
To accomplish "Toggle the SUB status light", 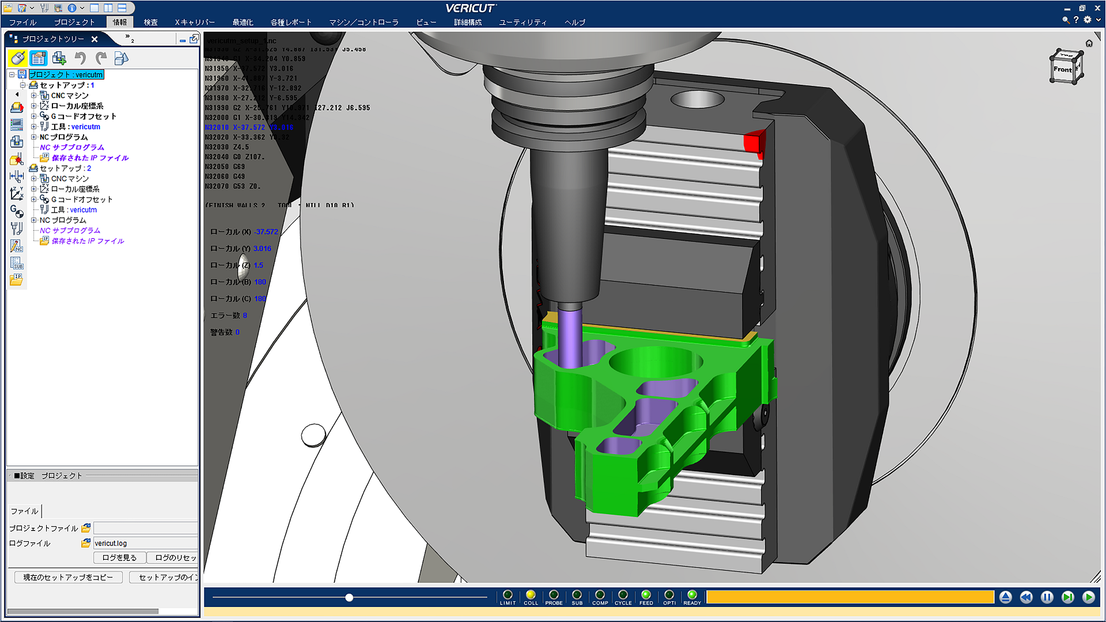I will coord(577,595).
